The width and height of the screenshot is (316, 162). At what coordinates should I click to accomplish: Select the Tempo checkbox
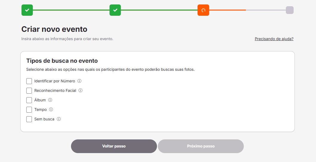pos(29,110)
